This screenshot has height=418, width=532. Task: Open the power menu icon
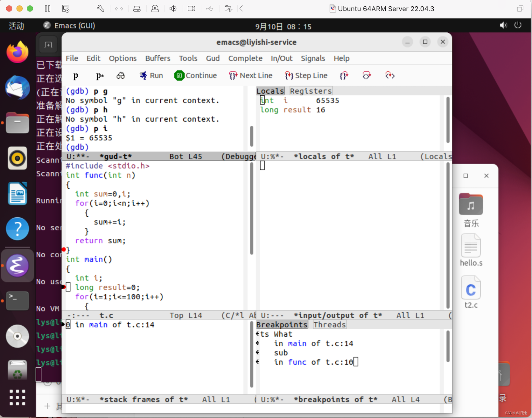tap(518, 25)
